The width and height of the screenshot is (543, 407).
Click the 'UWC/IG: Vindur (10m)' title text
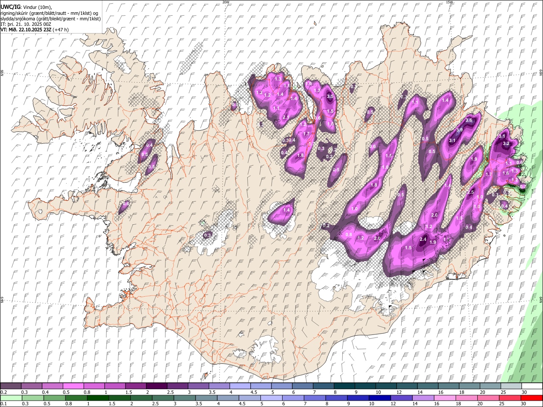[x=25, y=7]
